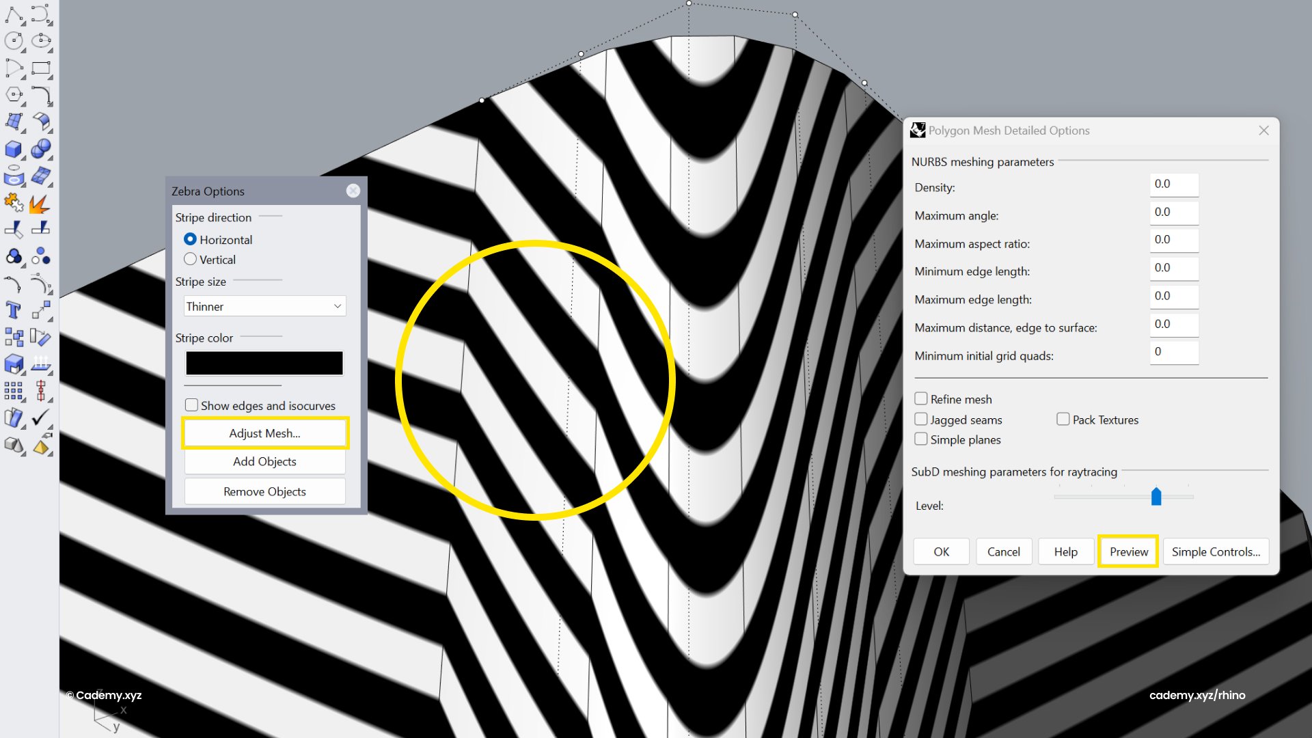Viewport: 1312px width, 738px height.
Task: Click the Points Off dotted curve icon
Action: tap(41, 284)
